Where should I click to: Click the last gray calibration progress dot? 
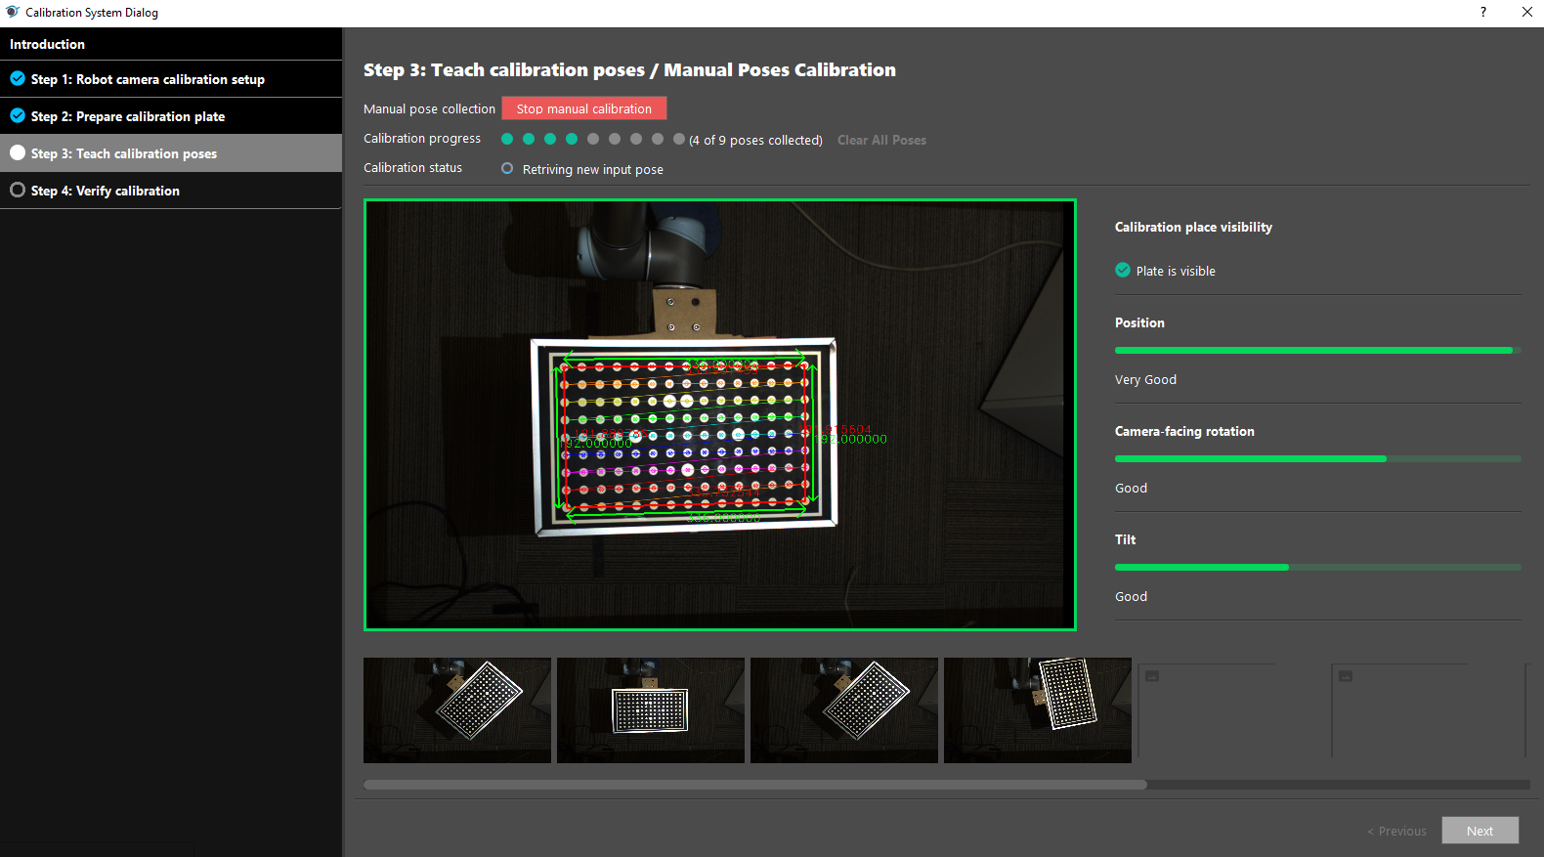679,139
